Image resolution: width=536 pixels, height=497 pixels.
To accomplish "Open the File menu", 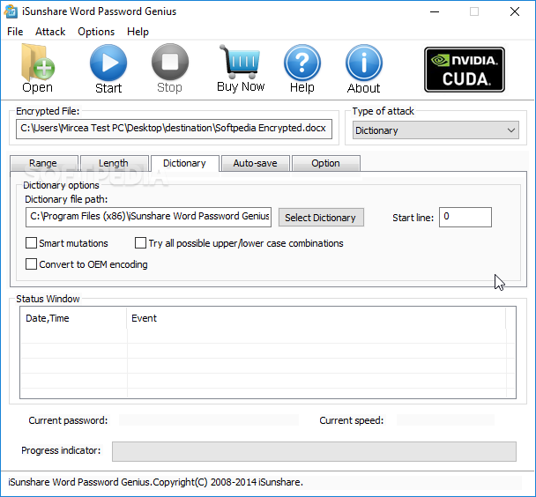I will tap(15, 32).
